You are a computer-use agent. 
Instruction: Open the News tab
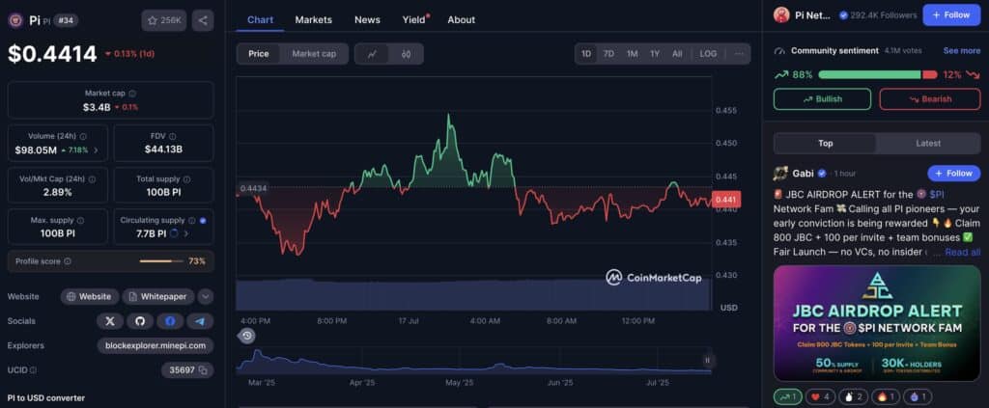point(367,20)
